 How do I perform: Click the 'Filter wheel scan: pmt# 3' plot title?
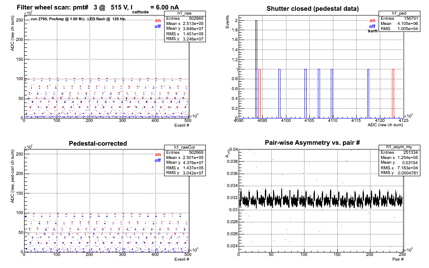point(98,8)
